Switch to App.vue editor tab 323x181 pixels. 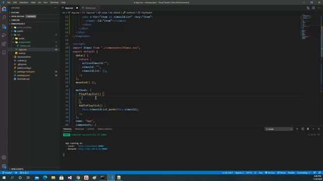pos(70,8)
